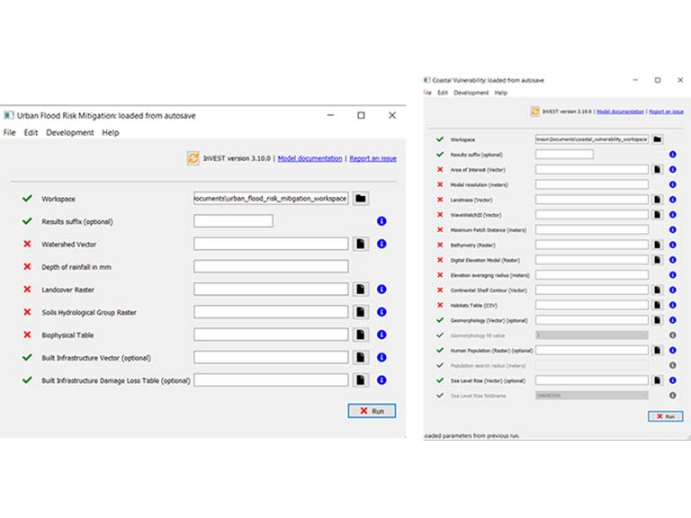Open file browser for Habitats Table (CSV)

[657, 305]
